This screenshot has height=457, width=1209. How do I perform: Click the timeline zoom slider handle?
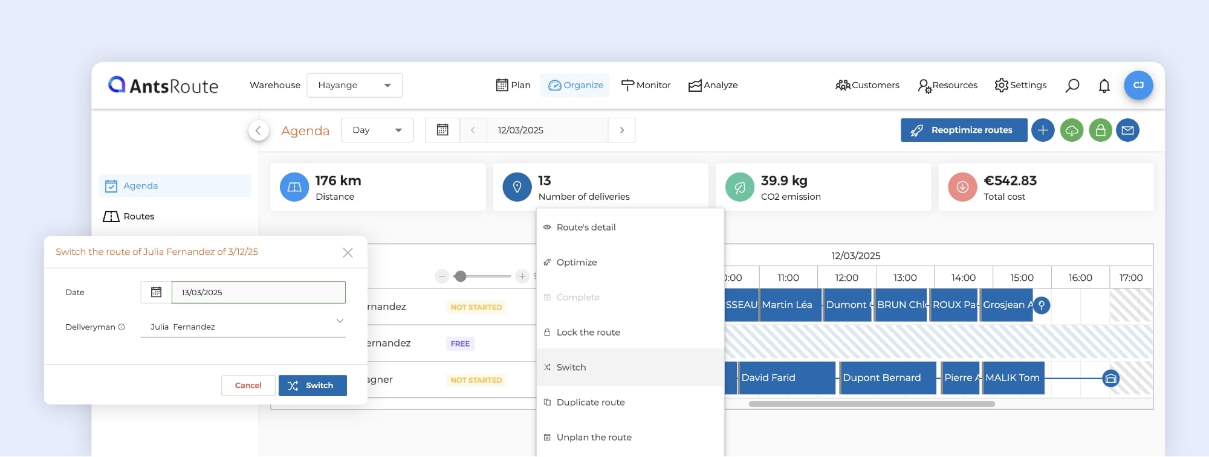pyautogui.click(x=461, y=276)
